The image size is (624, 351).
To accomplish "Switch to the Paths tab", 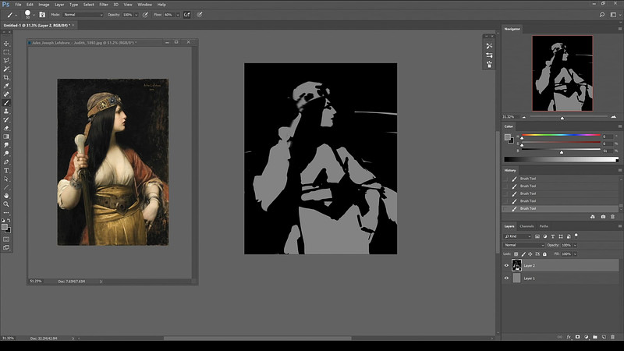I will coord(544,226).
